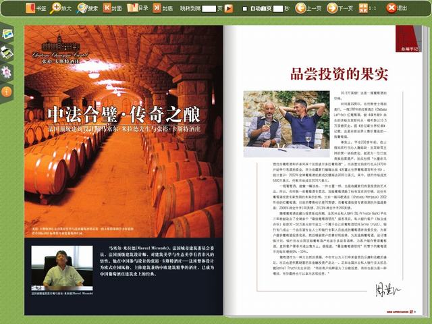Viewport: 432px width, 324px height.
Task: Click the photo of two men drinking wine
Action: tap(286, 124)
